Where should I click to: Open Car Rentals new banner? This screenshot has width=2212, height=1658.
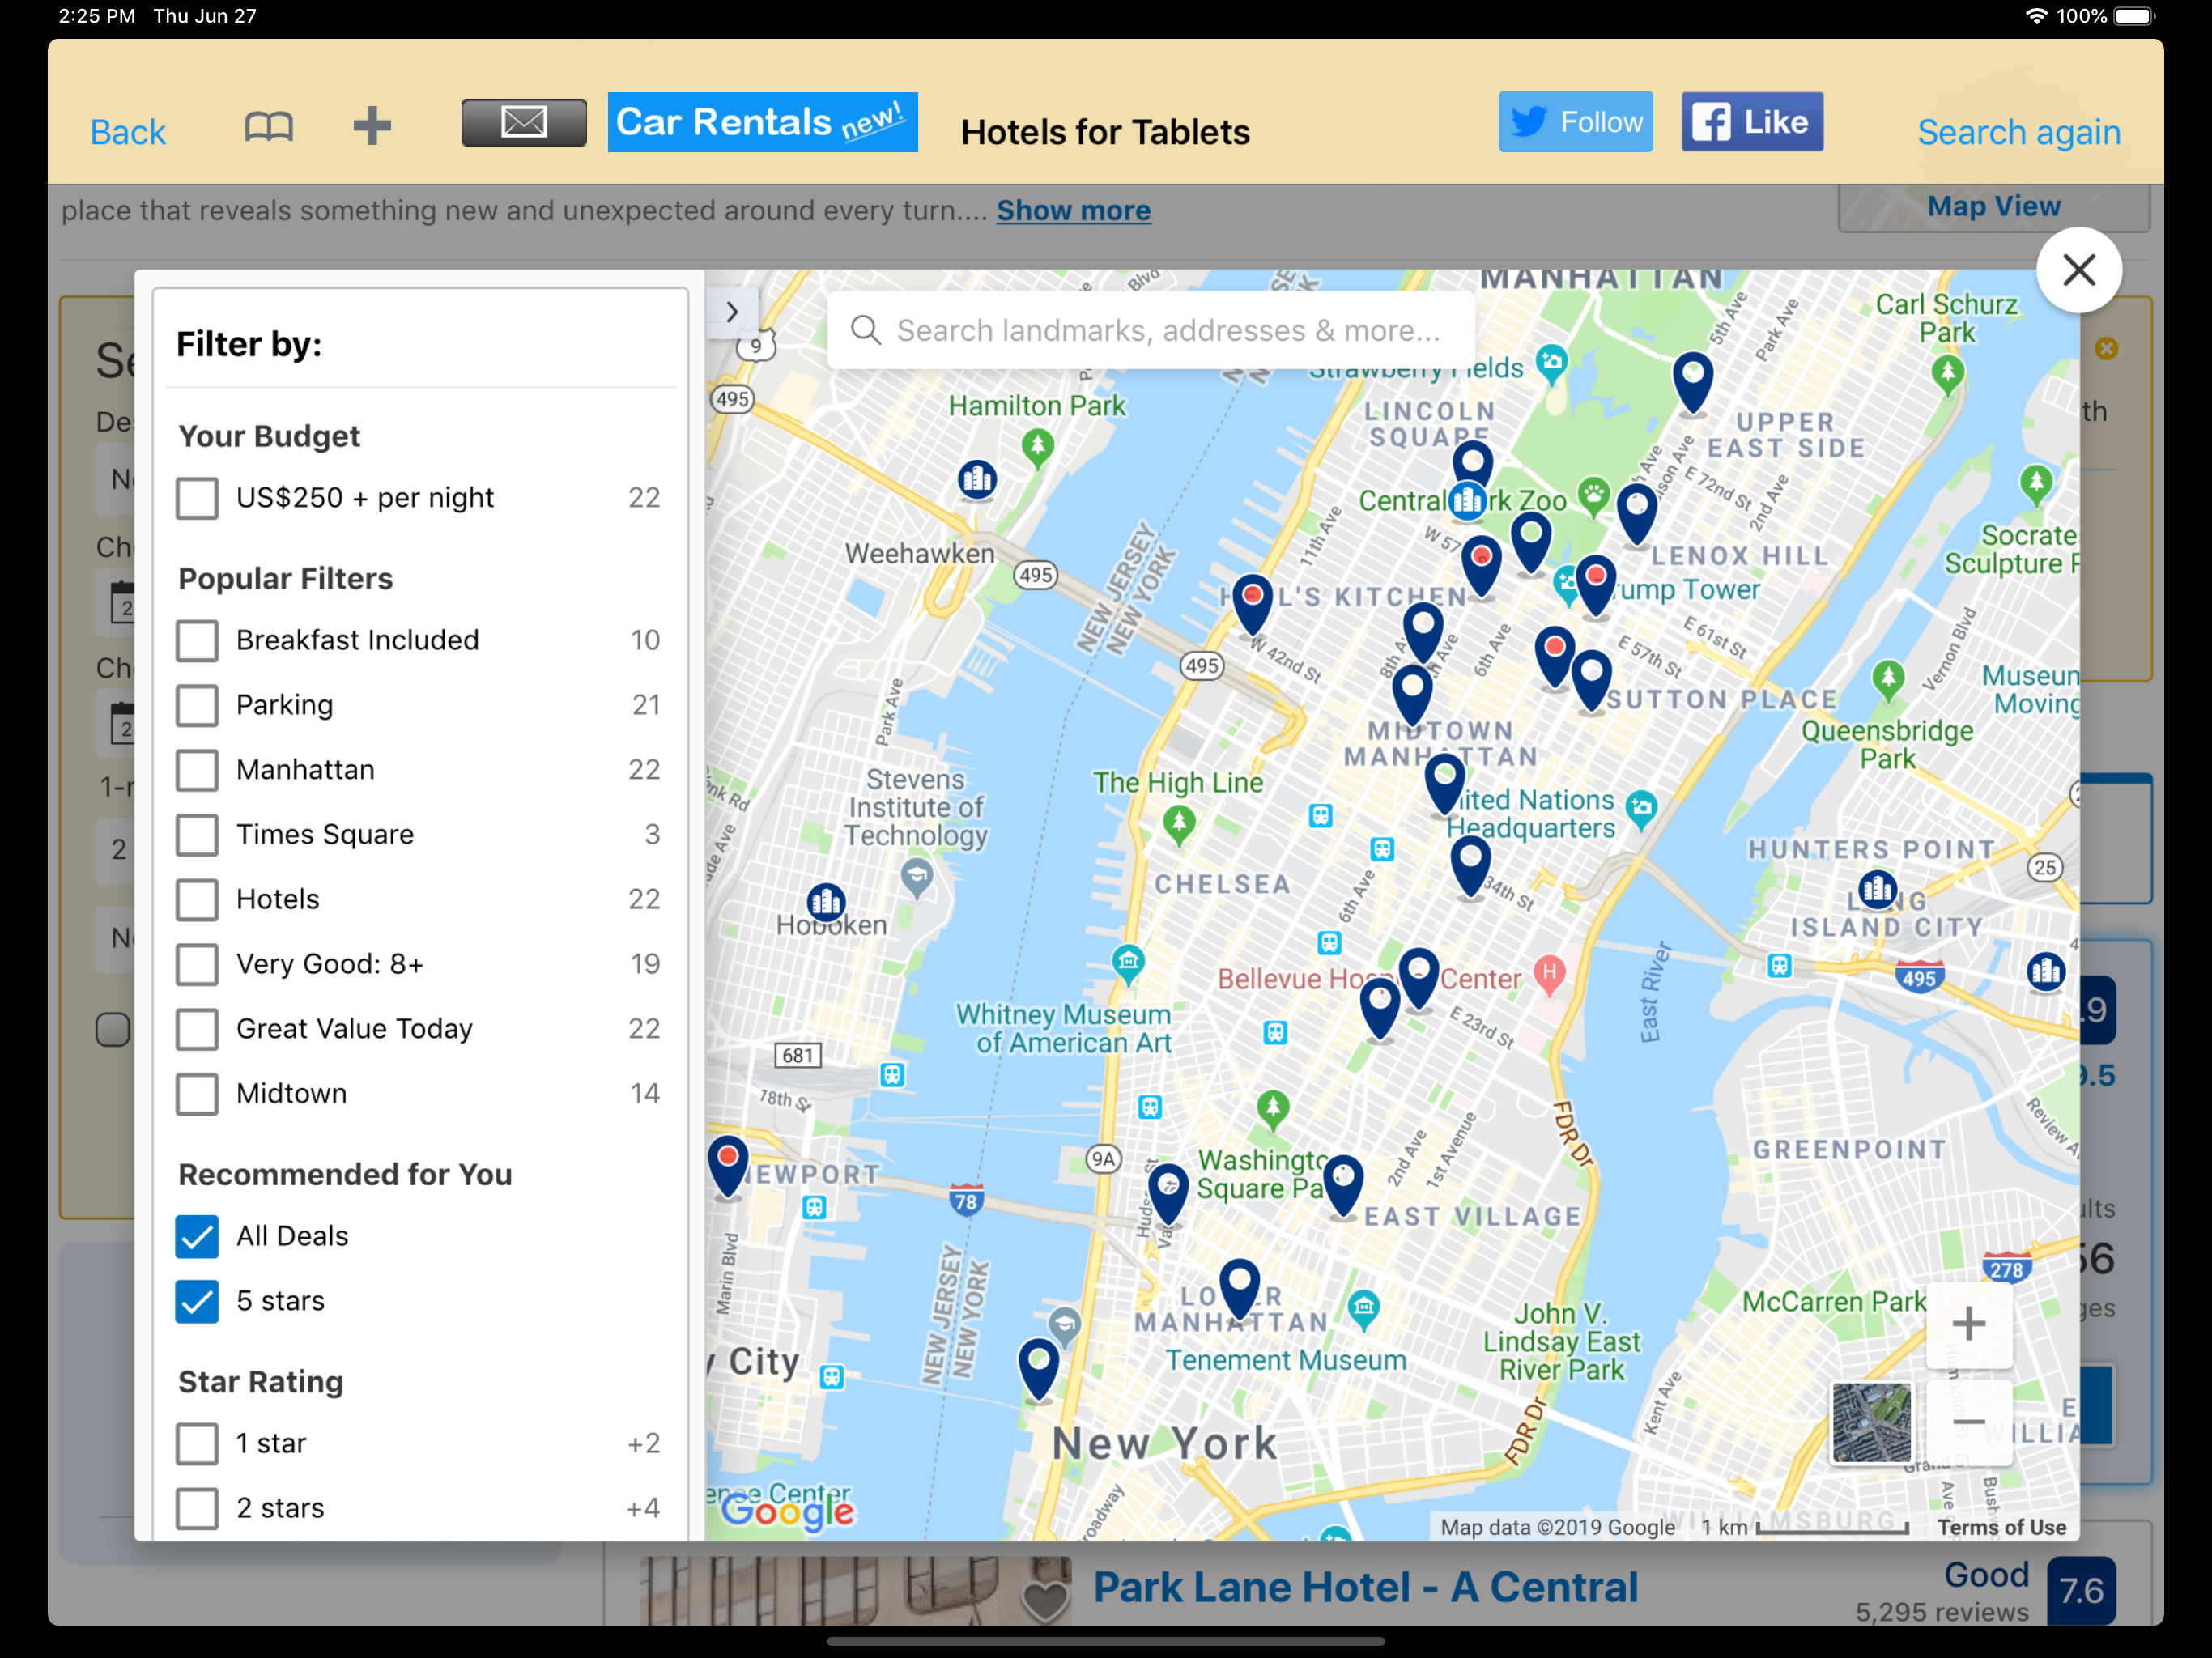(762, 123)
